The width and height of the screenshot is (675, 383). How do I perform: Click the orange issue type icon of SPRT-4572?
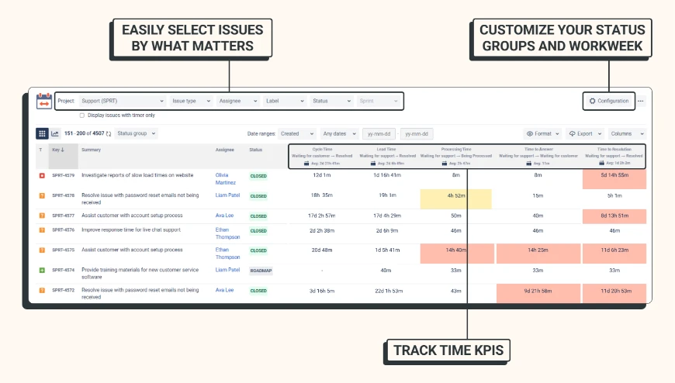click(42, 291)
